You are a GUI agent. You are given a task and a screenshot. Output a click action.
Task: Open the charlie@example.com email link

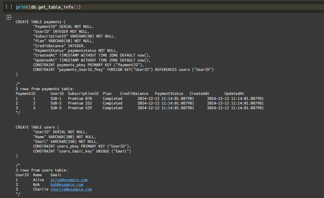pyautogui.click(x=71, y=189)
